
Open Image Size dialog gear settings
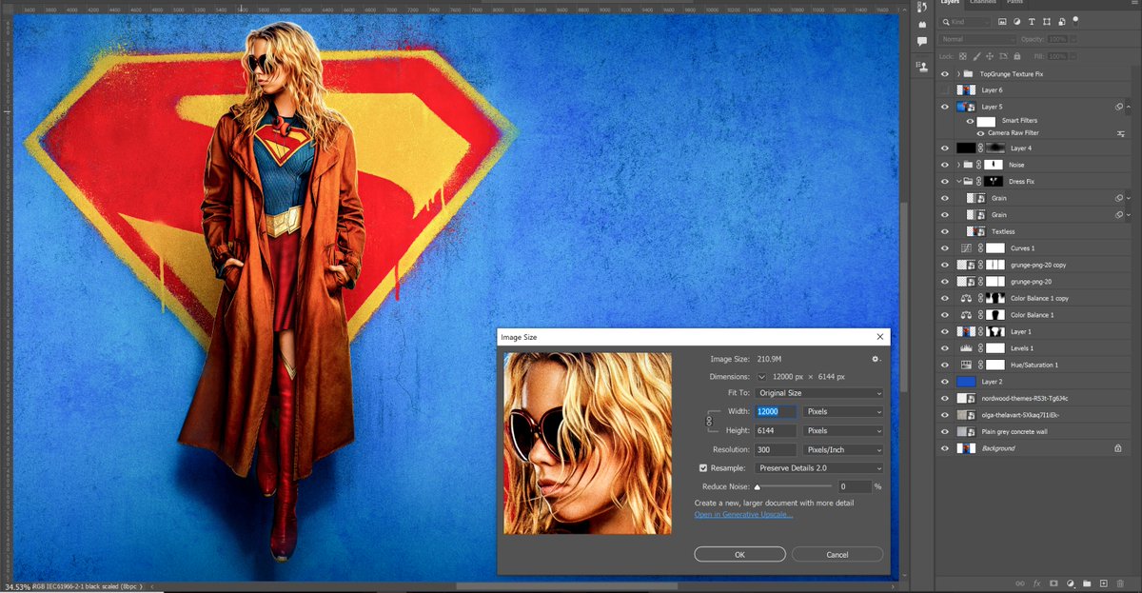click(876, 359)
